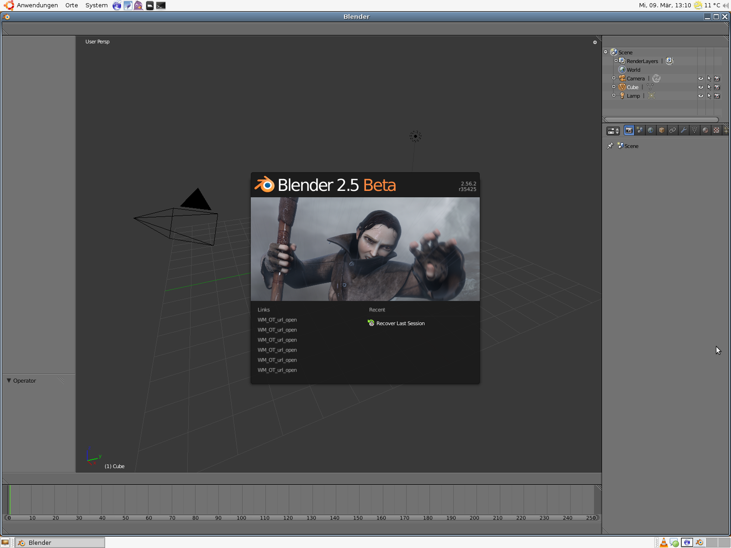This screenshot has width=731, height=548.
Task: Open the World properties tab
Action: click(x=651, y=130)
